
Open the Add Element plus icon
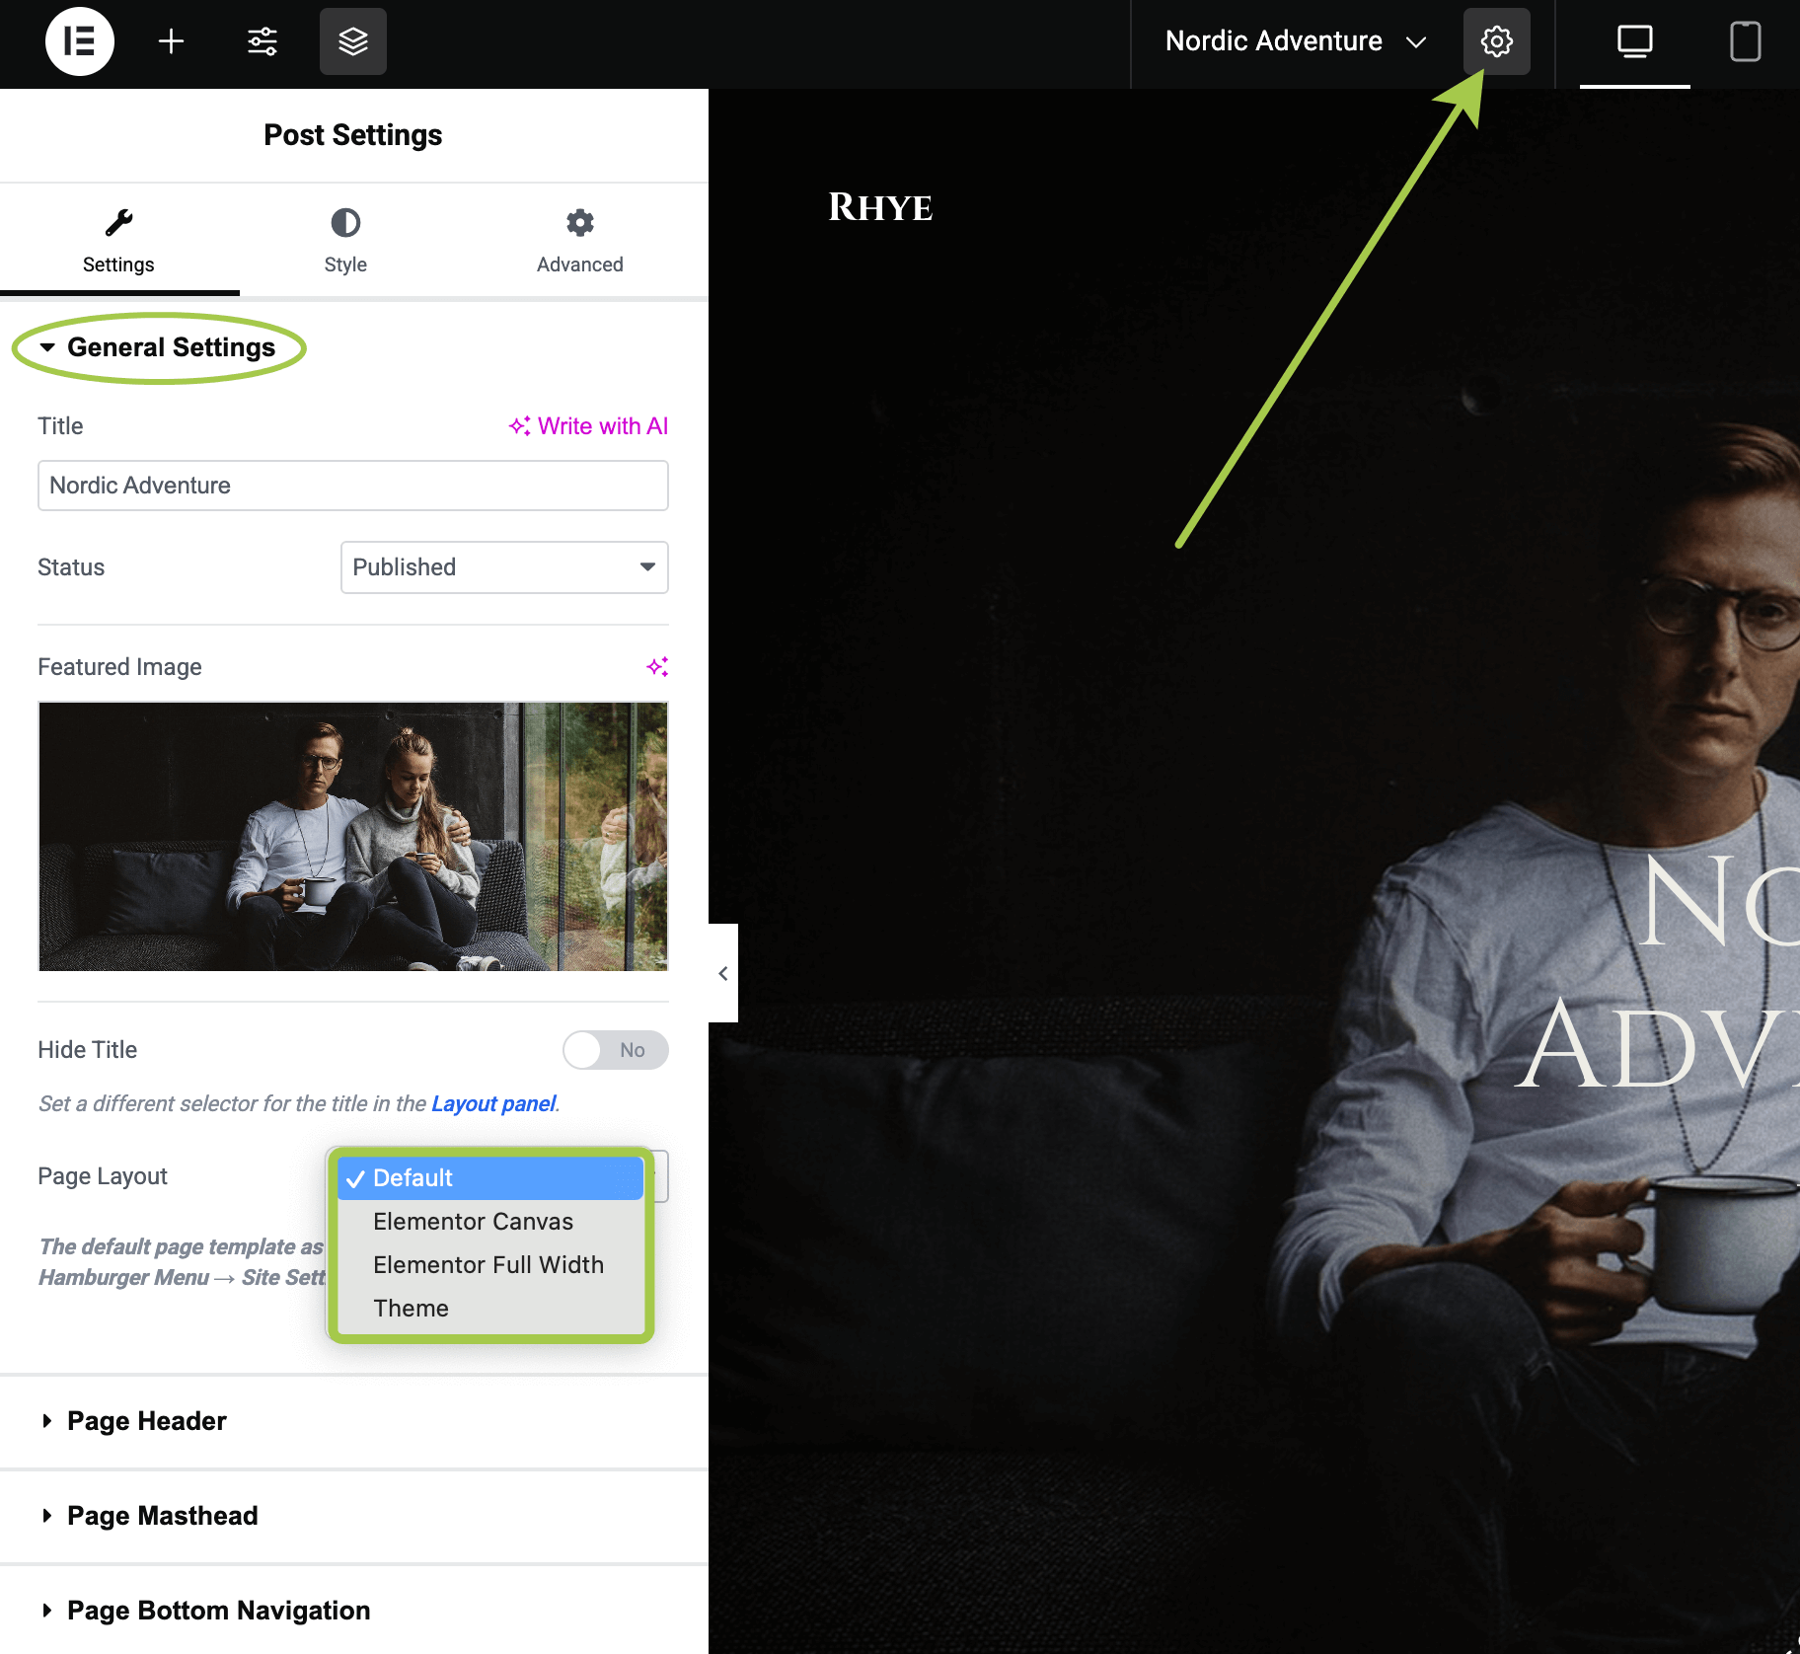(171, 41)
